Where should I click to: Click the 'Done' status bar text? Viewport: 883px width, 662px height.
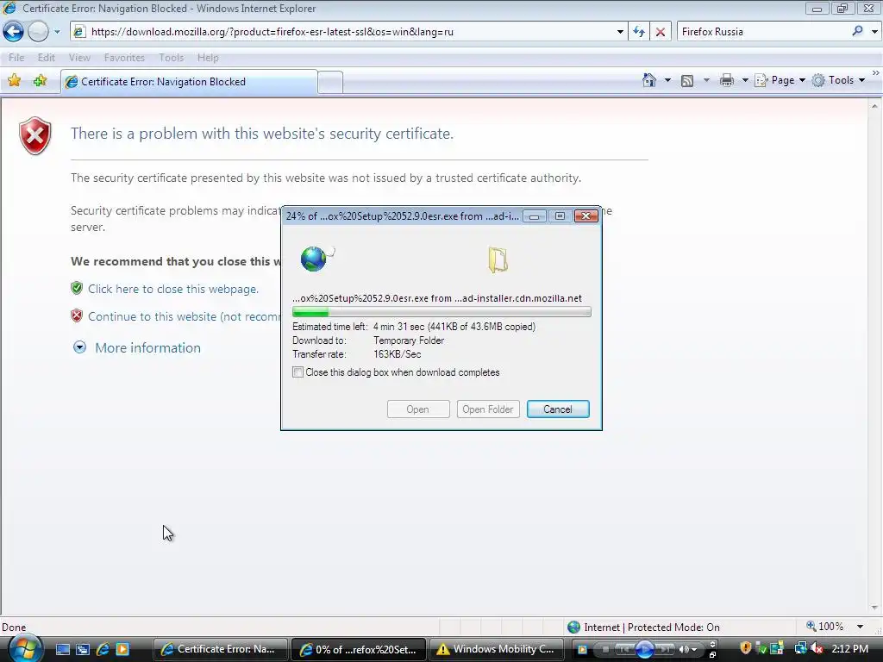coord(14,628)
